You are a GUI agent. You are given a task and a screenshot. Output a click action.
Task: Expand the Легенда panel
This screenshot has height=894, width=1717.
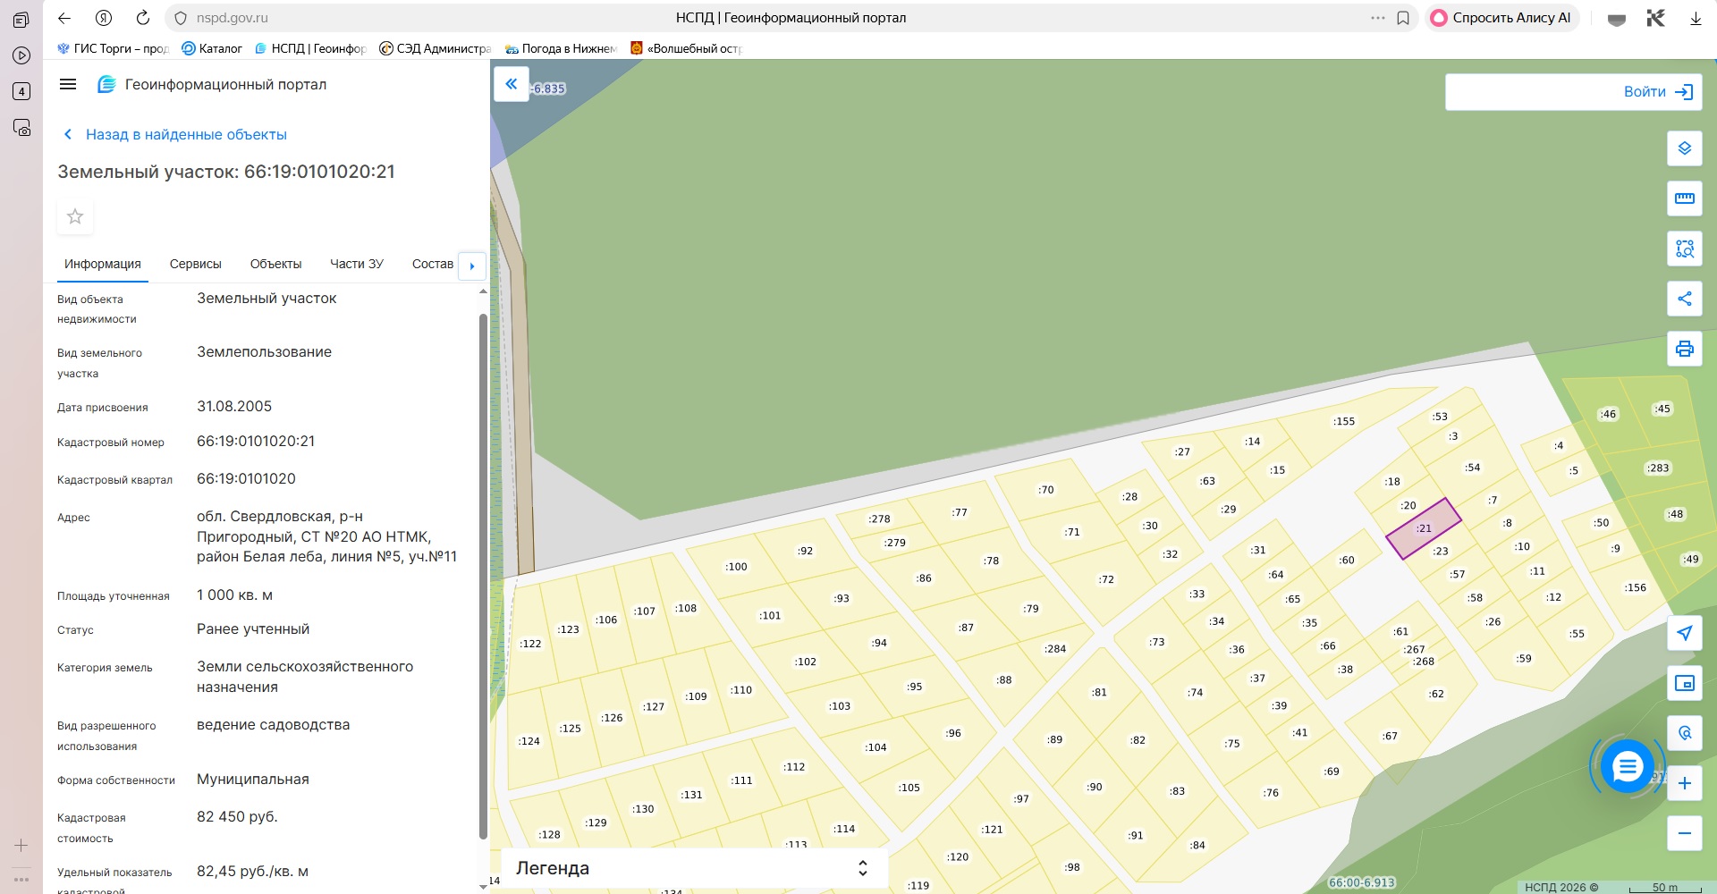tap(694, 868)
